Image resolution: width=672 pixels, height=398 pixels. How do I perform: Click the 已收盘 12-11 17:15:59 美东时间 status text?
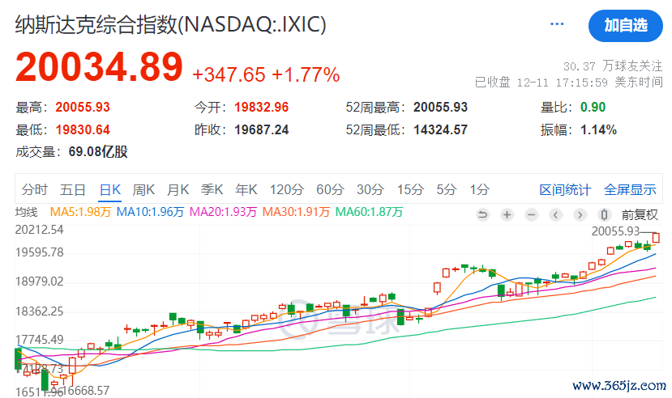(569, 82)
